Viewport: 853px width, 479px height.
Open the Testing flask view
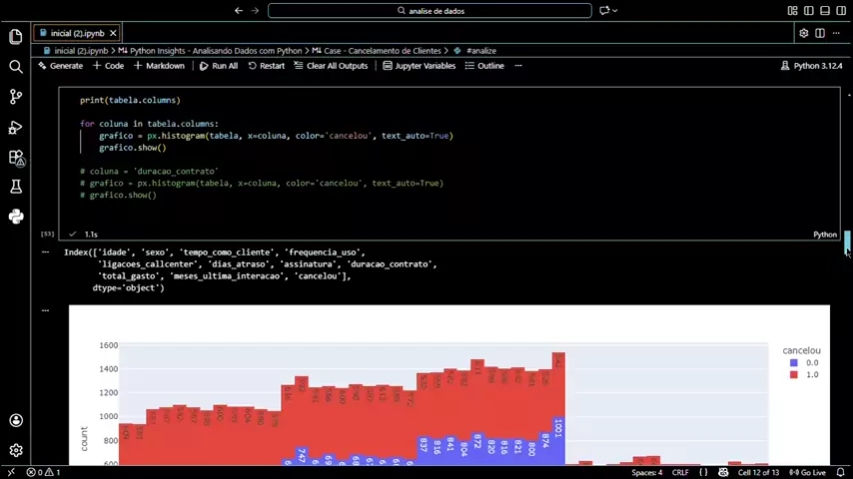16,187
